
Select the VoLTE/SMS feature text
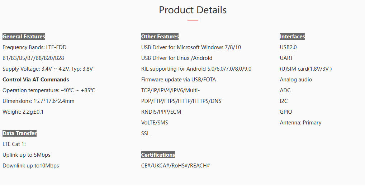click(155, 123)
